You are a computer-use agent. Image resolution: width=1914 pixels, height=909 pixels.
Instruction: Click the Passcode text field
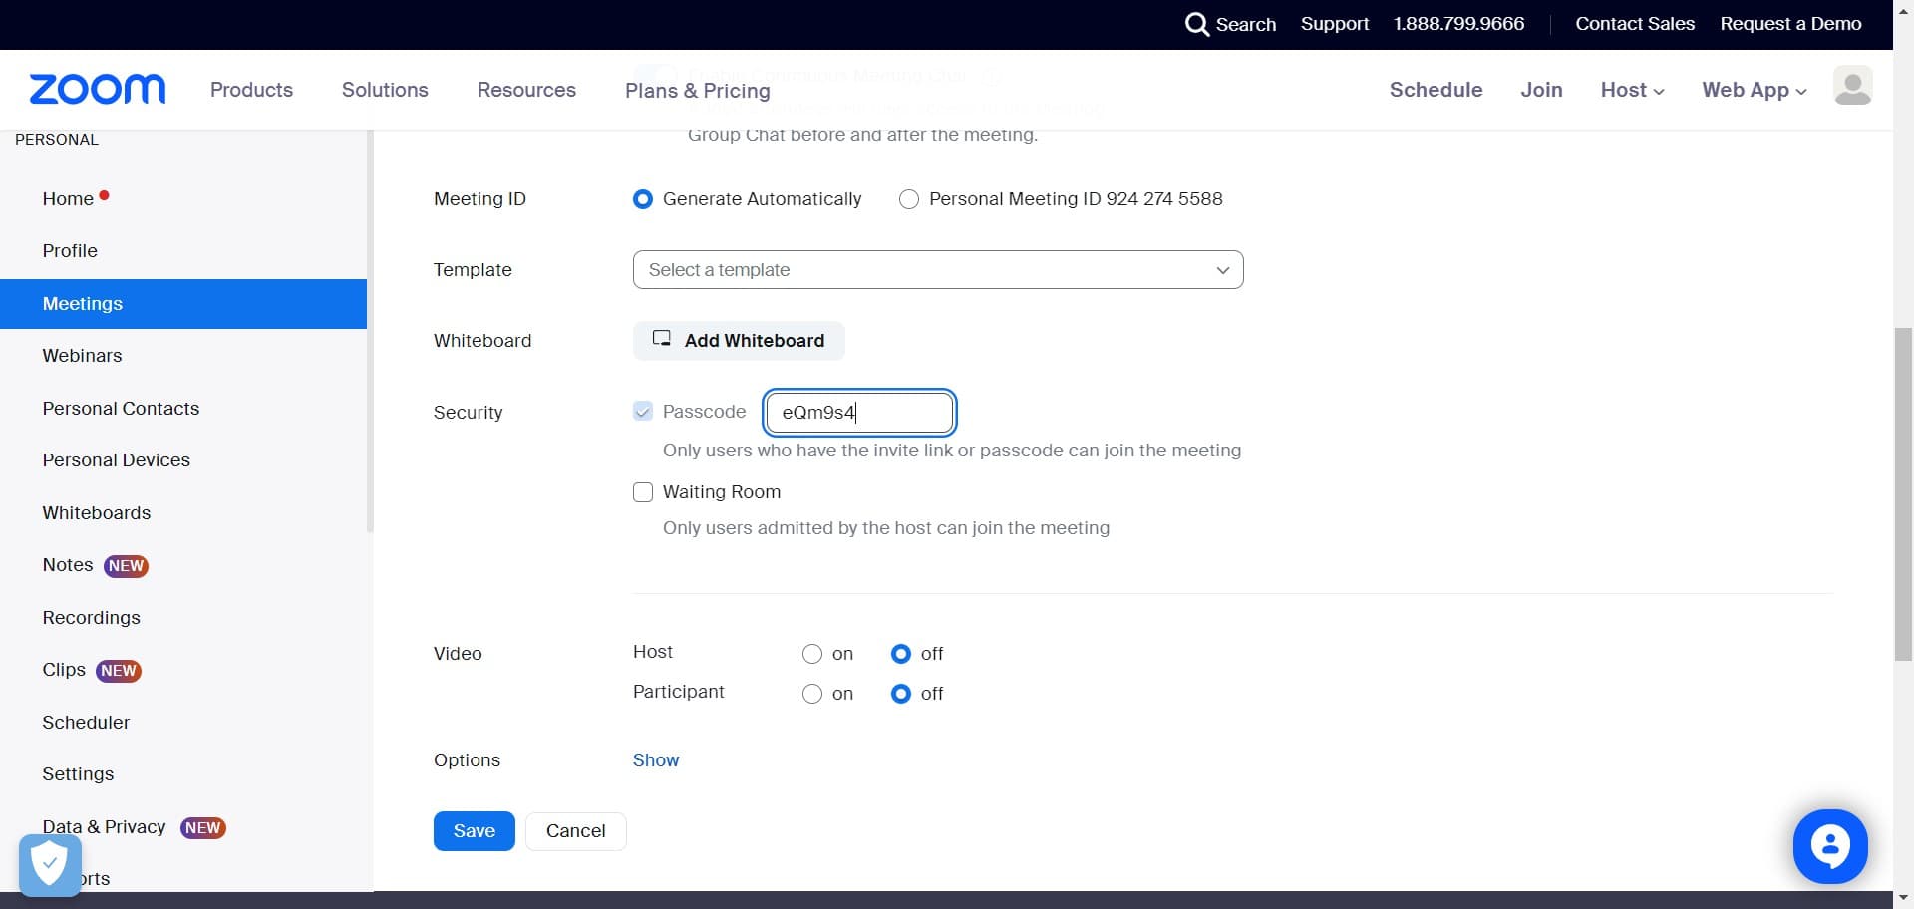[859, 413]
